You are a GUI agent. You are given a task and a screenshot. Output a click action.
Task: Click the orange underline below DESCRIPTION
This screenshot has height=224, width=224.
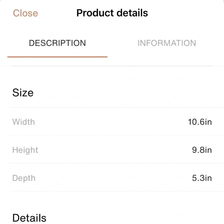click(x=57, y=57)
